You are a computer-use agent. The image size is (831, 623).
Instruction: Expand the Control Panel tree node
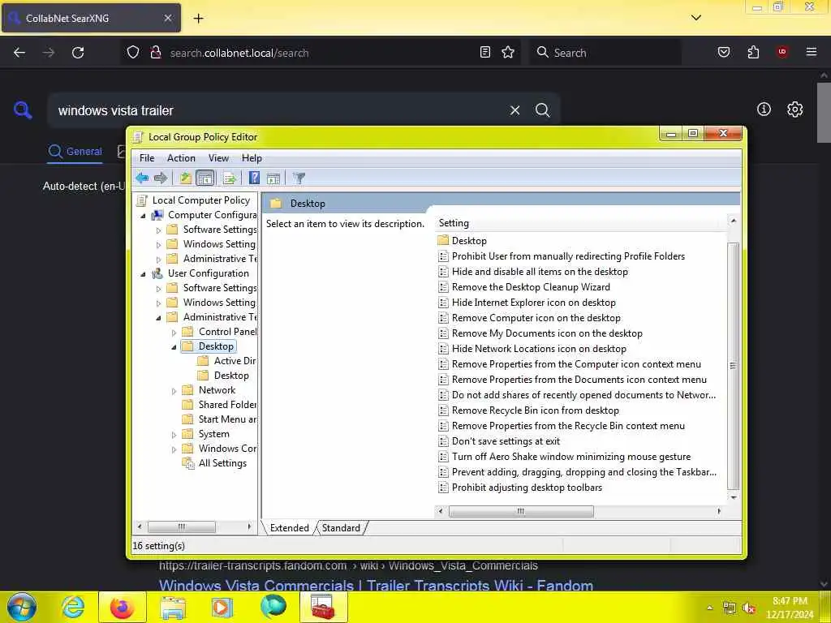point(174,333)
